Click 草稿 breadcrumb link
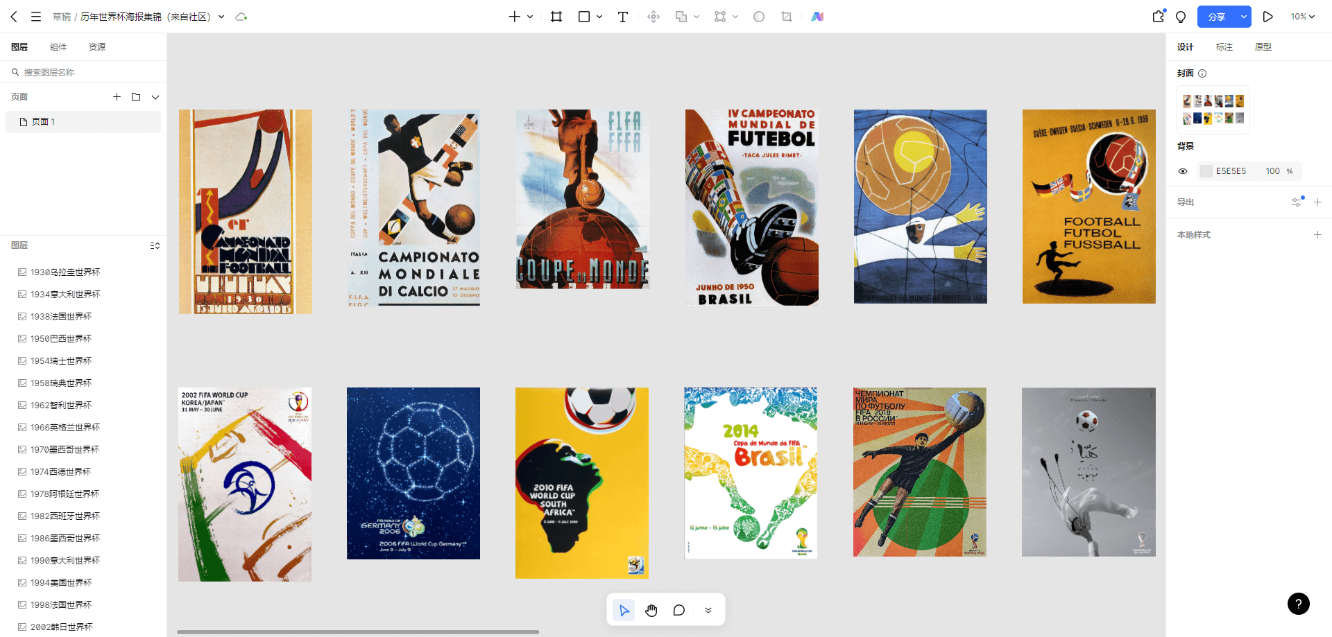 62,17
